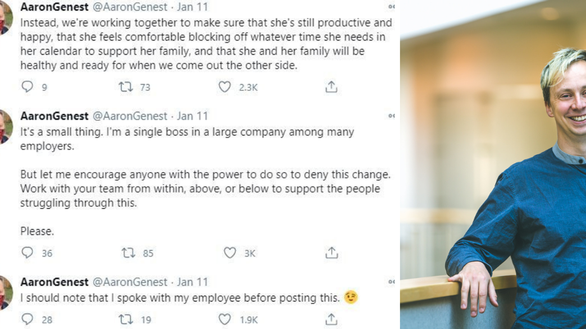Reply to the first tweet

tap(28, 86)
